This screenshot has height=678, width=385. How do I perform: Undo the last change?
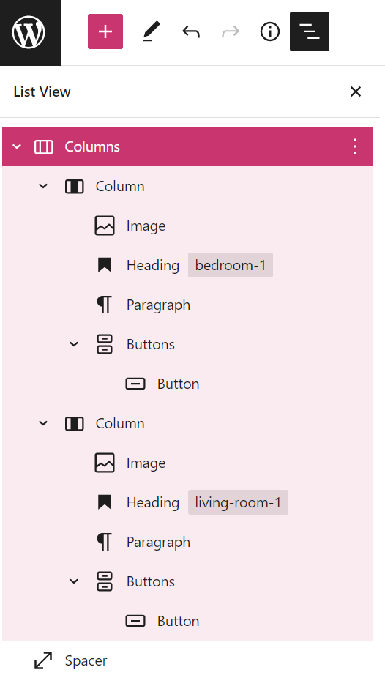(190, 31)
